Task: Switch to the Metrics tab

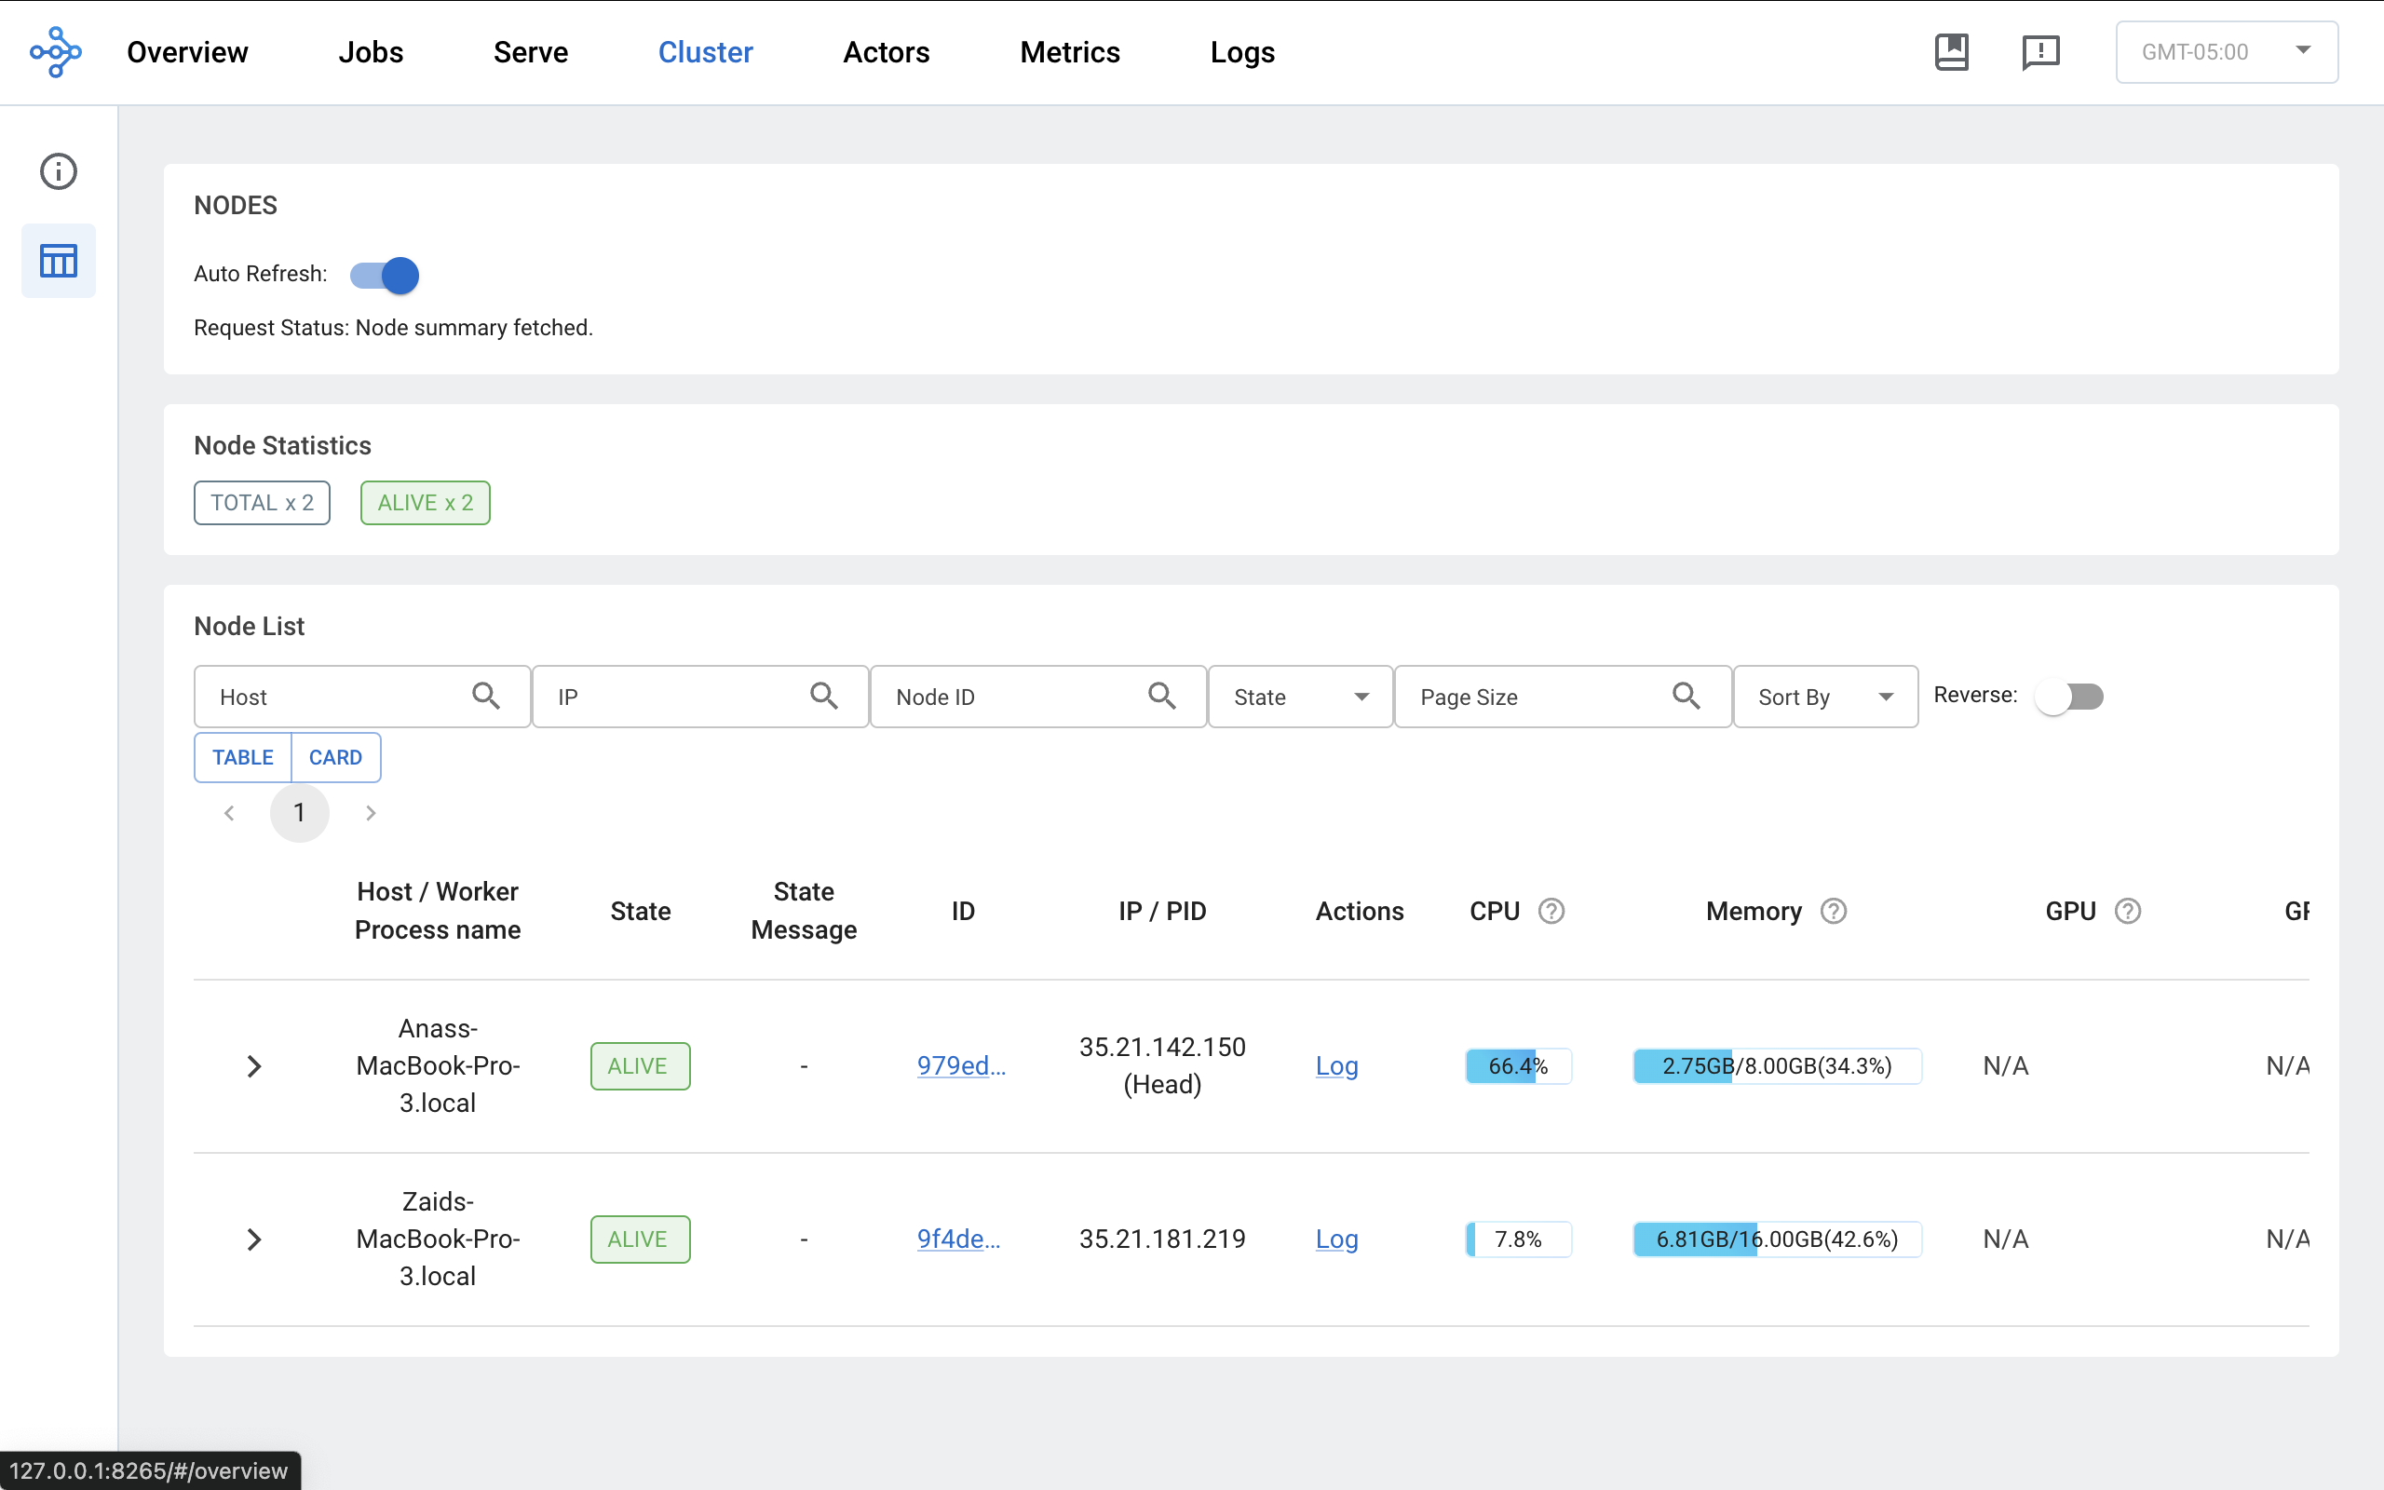Action: [1070, 52]
